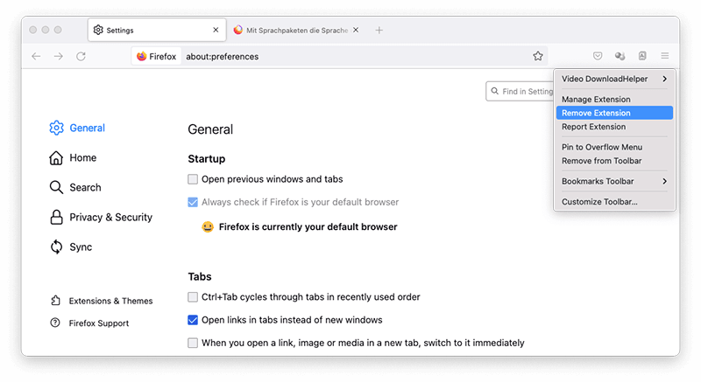The image size is (701, 382).
Task: Expand the Video DownloadHelper submenu
Action: click(x=613, y=80)
